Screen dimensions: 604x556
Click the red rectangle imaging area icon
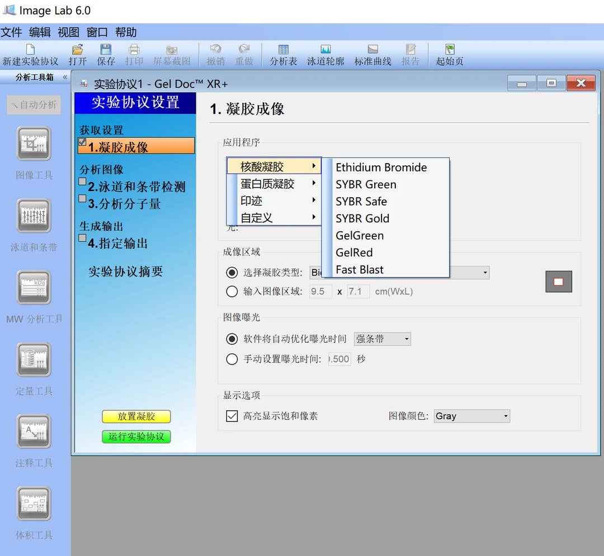tap(559, 282)
